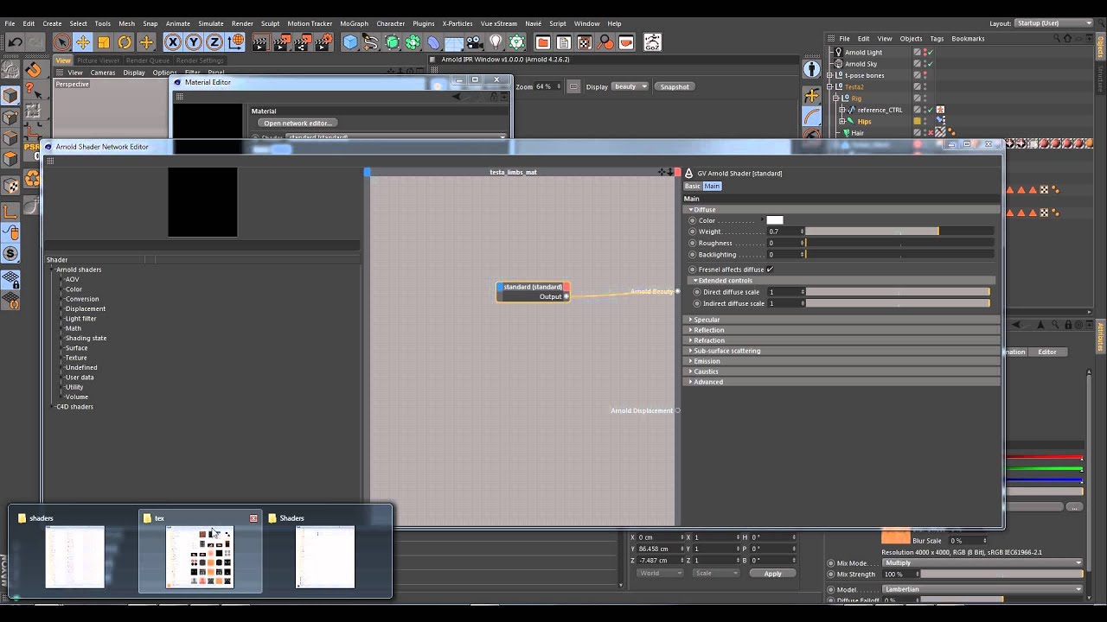The width and height of the screenshot is (1107, 622).
Task: Toggle Weight animation radio dot
Action: [693, 232]
